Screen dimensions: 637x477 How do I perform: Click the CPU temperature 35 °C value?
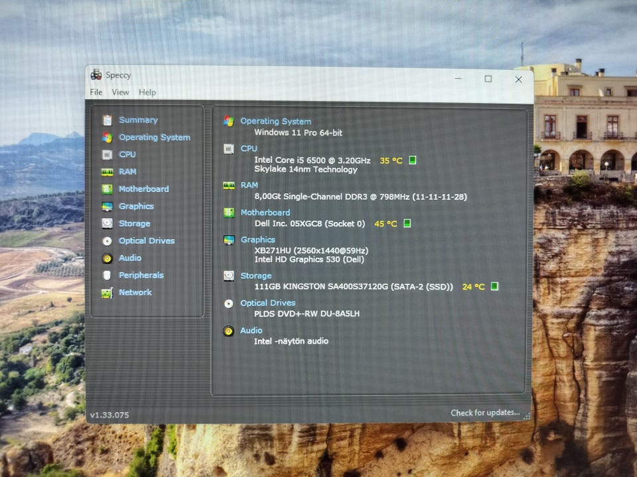[391, 160]
